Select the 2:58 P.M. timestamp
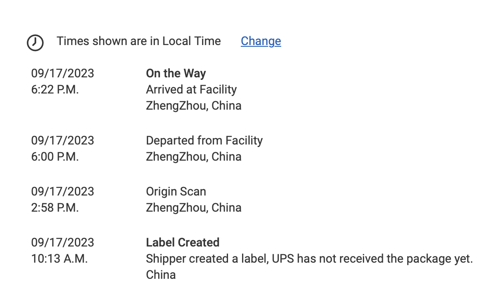The width and height of the screenshot is (502, 289). (x=55, y=208)
